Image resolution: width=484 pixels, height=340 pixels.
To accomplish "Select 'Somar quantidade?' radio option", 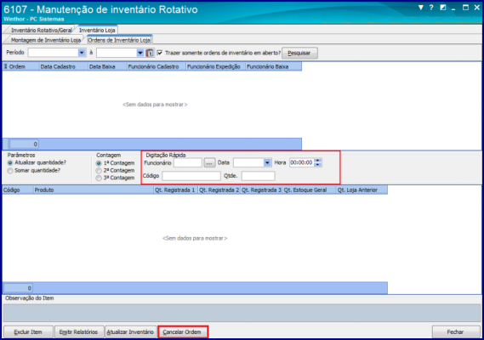I will (10, 171).
